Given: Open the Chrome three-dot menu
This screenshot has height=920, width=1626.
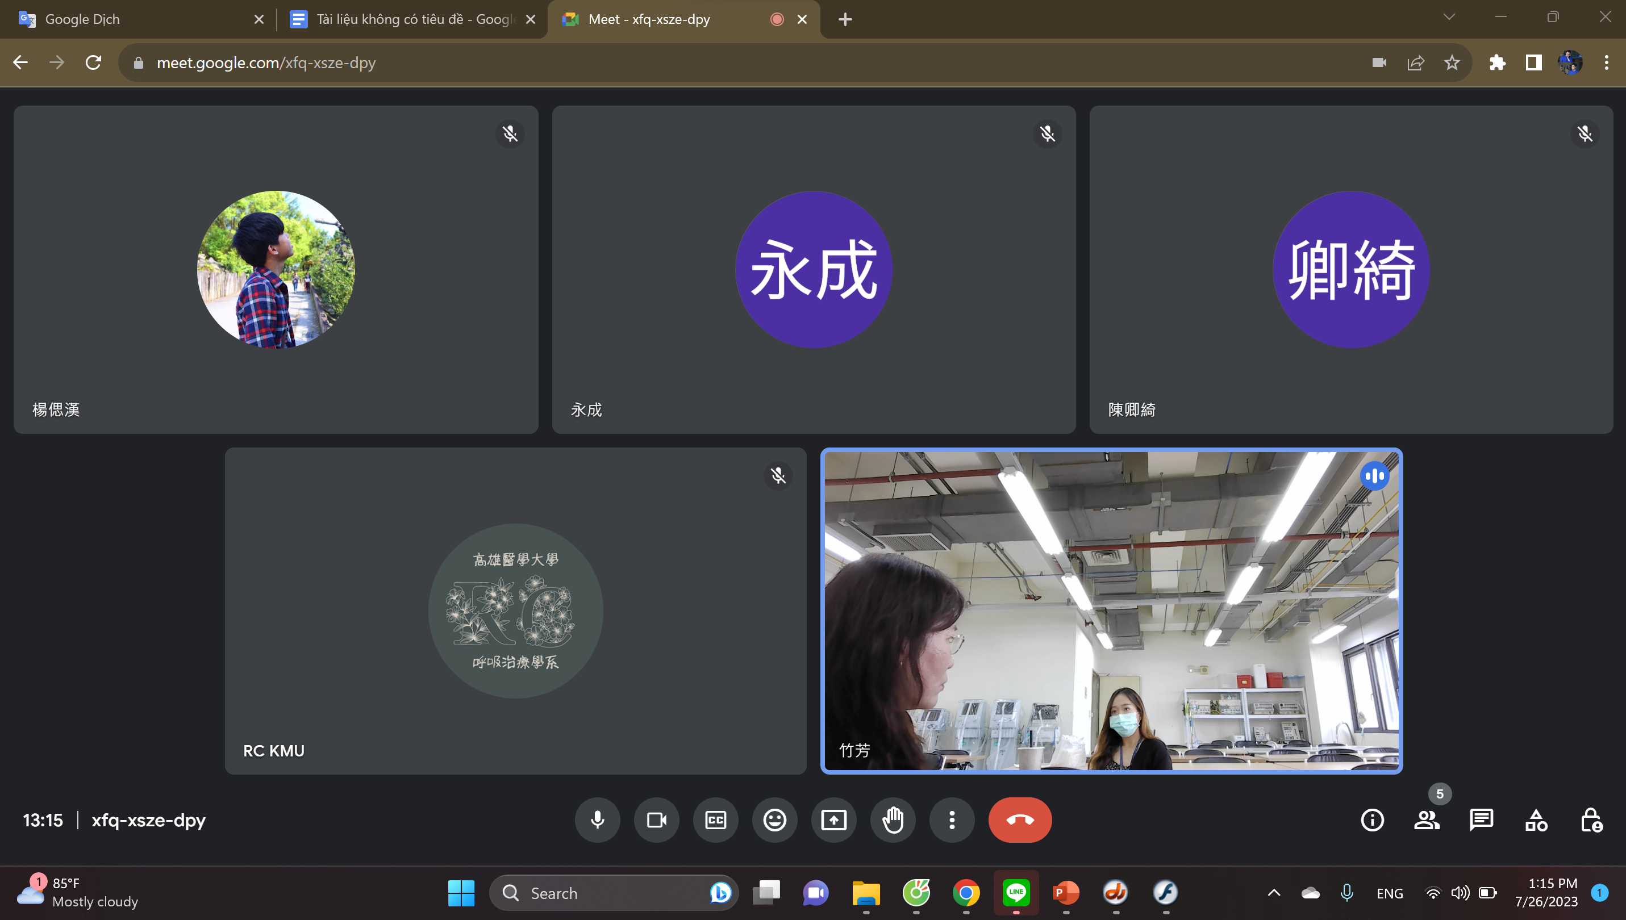Looking at the screenshot, I should coord(1607,62).
